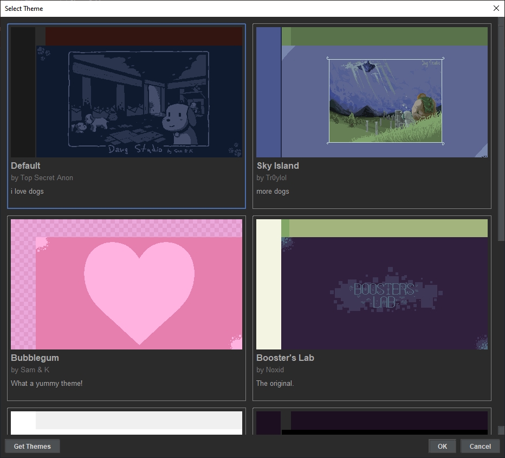The width and height of the screenshot is (505, 458).
Task: Select the Sky Island theme preview image
Action: pyautogui.click(x=372, y=92)
